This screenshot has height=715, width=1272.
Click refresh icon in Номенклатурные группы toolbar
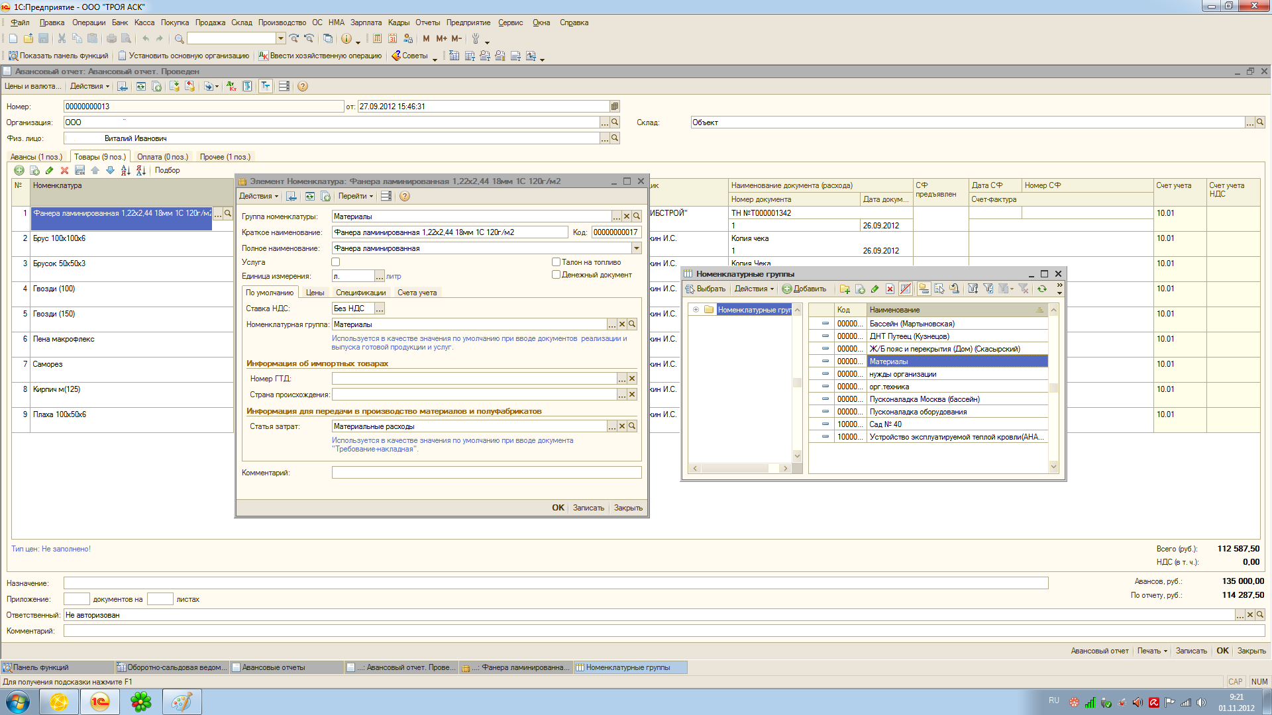pos(1042,289)
